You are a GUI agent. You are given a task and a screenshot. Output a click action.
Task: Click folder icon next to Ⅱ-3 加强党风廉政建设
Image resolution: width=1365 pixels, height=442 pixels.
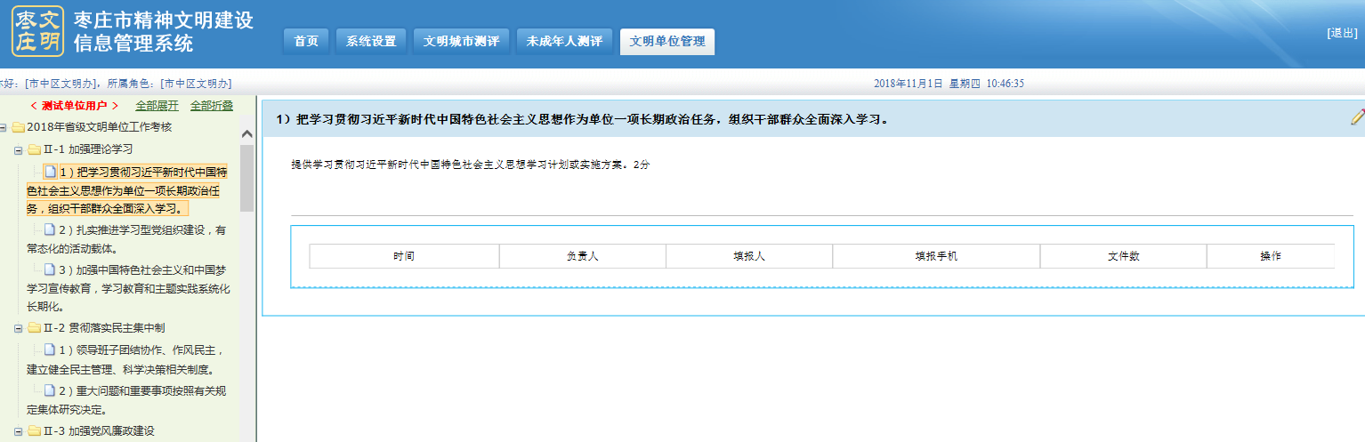(34, 431)
